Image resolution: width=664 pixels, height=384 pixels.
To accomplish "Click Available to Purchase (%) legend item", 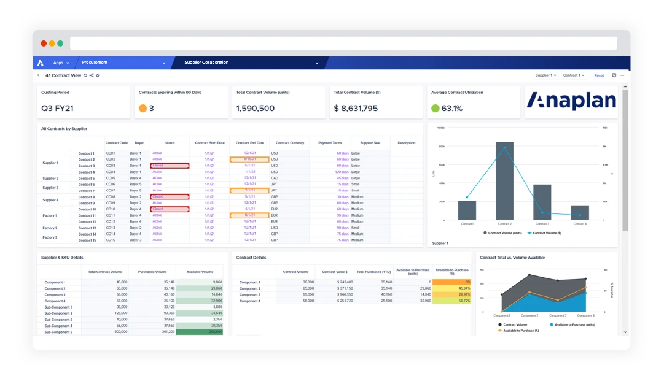I will pos(518,331).
